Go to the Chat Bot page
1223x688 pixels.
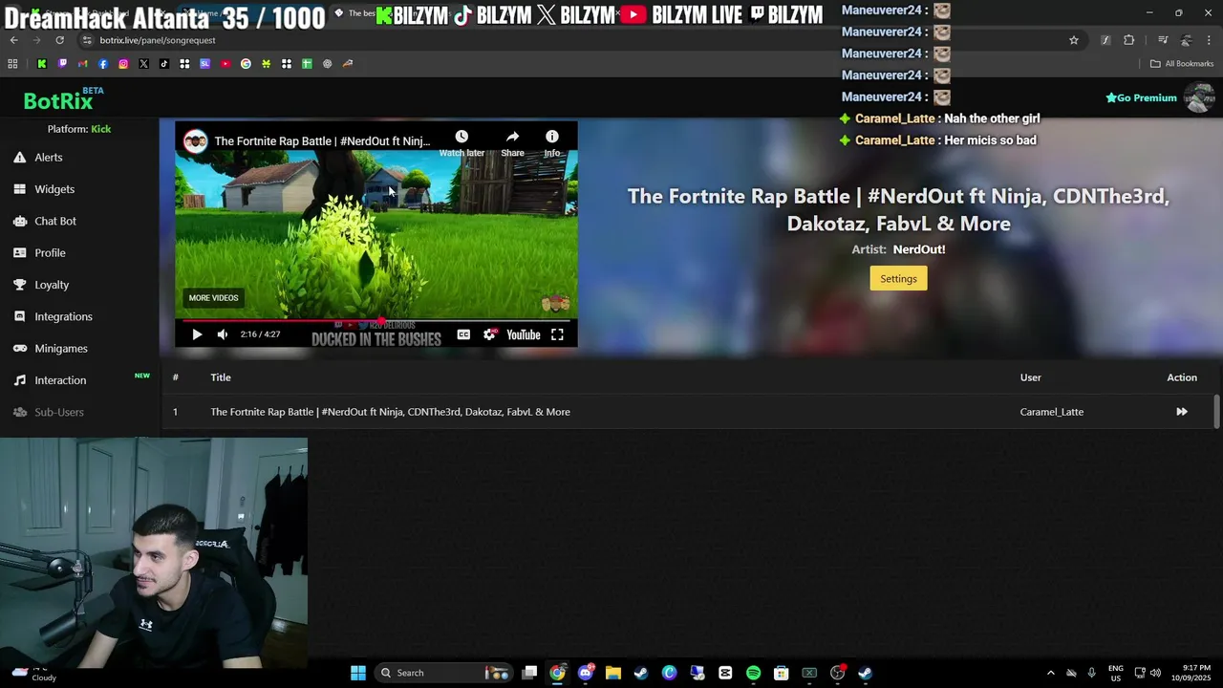(x=55, y=221)
